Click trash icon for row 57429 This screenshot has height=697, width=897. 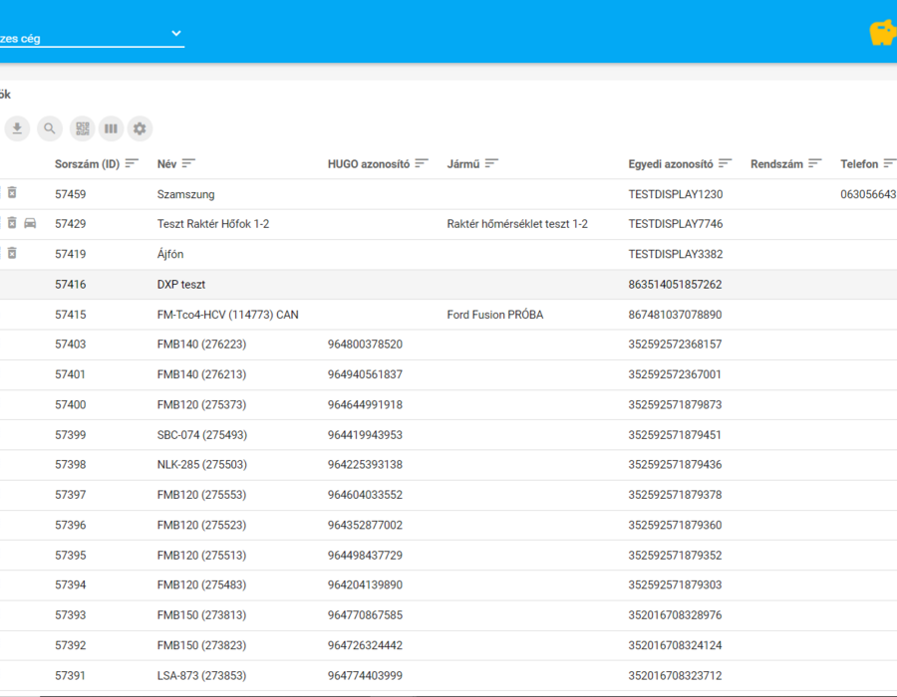tap(12, 223)
